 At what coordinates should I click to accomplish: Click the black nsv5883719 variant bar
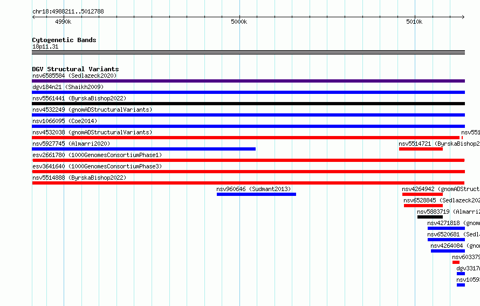point(430,217)
